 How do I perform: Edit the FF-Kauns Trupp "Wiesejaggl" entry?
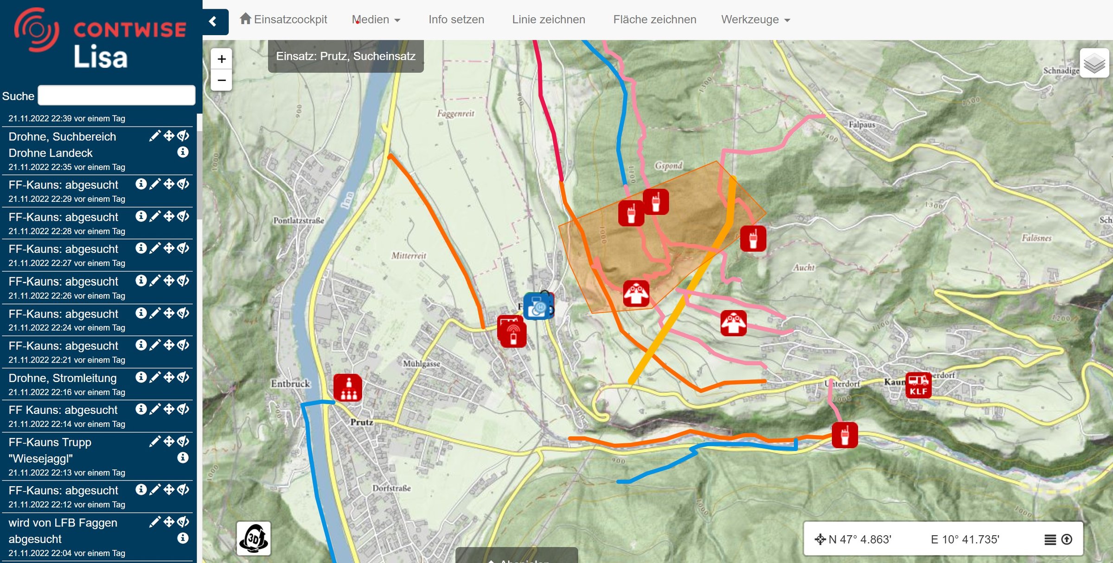tap(155, 441)
